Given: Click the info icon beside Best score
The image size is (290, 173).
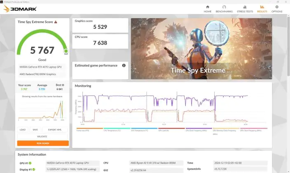Looking at the screenshot, I should 63,85.
